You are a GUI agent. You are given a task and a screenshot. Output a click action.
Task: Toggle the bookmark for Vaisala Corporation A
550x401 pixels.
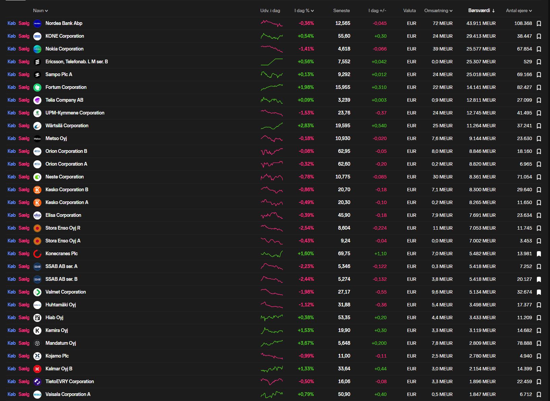click(539, 395)
